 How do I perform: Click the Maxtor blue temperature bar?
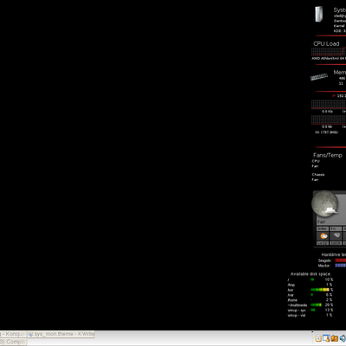(341, 266)
